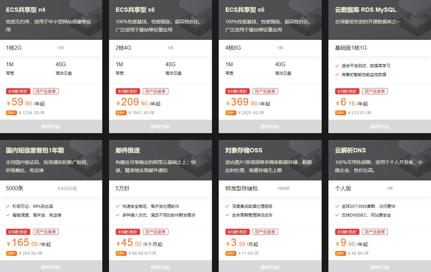Screen dimensions: 431x272
Task: Open the ECS共享型 n4 product title
Action: (x=26, y=10)
